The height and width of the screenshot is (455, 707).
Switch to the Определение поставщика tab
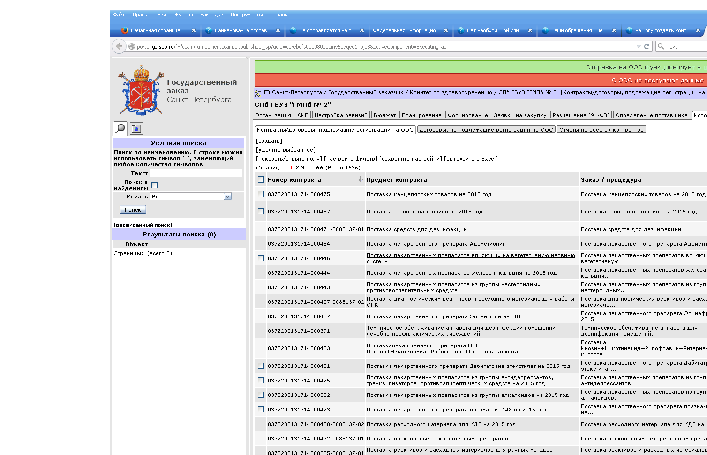pyautogui.click(x=652, y=115)
